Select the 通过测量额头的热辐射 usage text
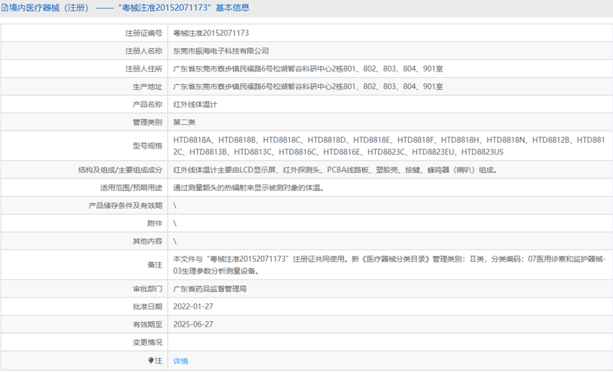This screenshot has width=613, height=372. coord(249,188)
